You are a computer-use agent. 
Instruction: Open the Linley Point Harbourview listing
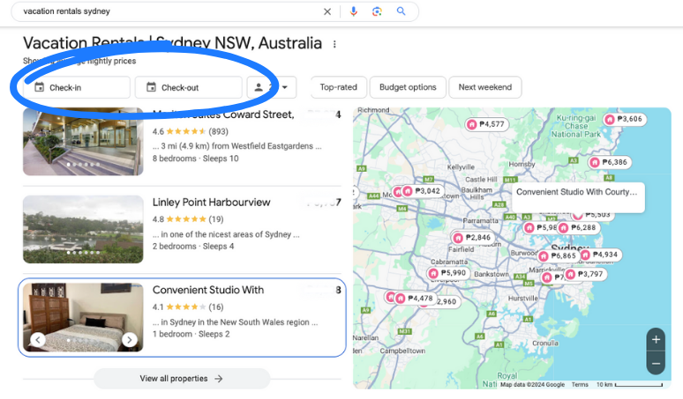pyautogui.click(x=211, y=203)
